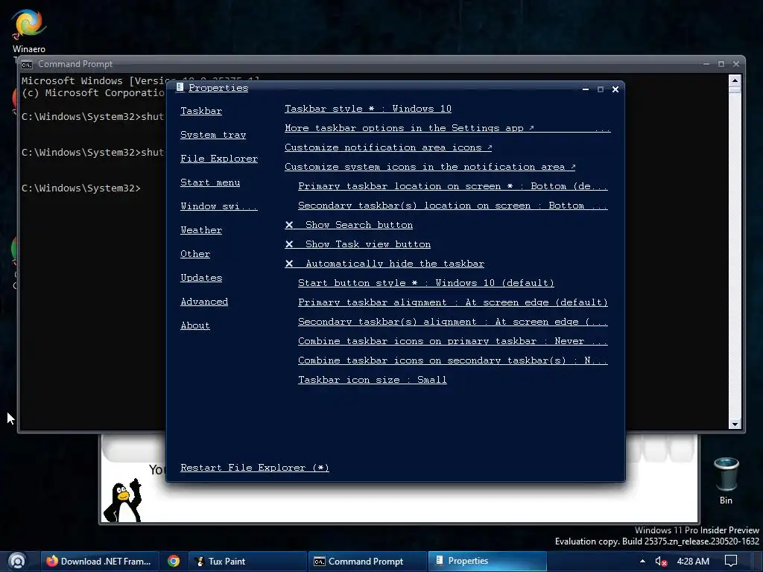Maximize the Properties window

(x=601, y=89)
